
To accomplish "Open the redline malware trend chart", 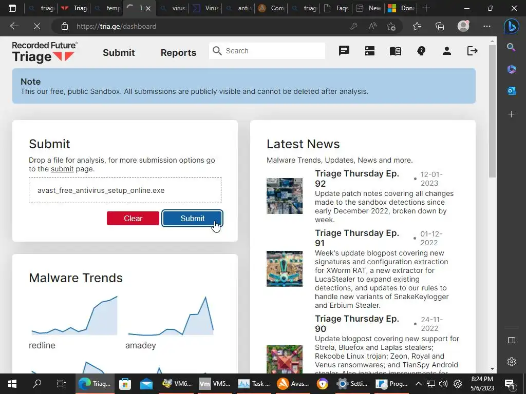I will (x=74, y=316).
